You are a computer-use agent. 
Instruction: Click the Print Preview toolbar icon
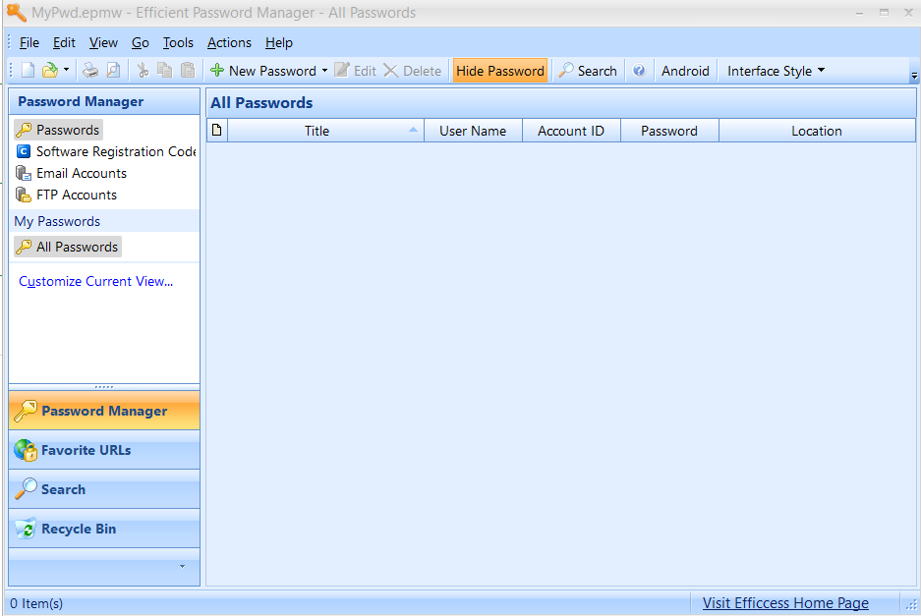coord(113,71)
